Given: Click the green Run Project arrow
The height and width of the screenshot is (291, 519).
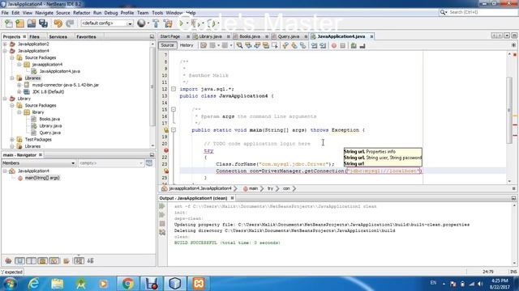Looking at the screenshot, I should coord(181,23).
